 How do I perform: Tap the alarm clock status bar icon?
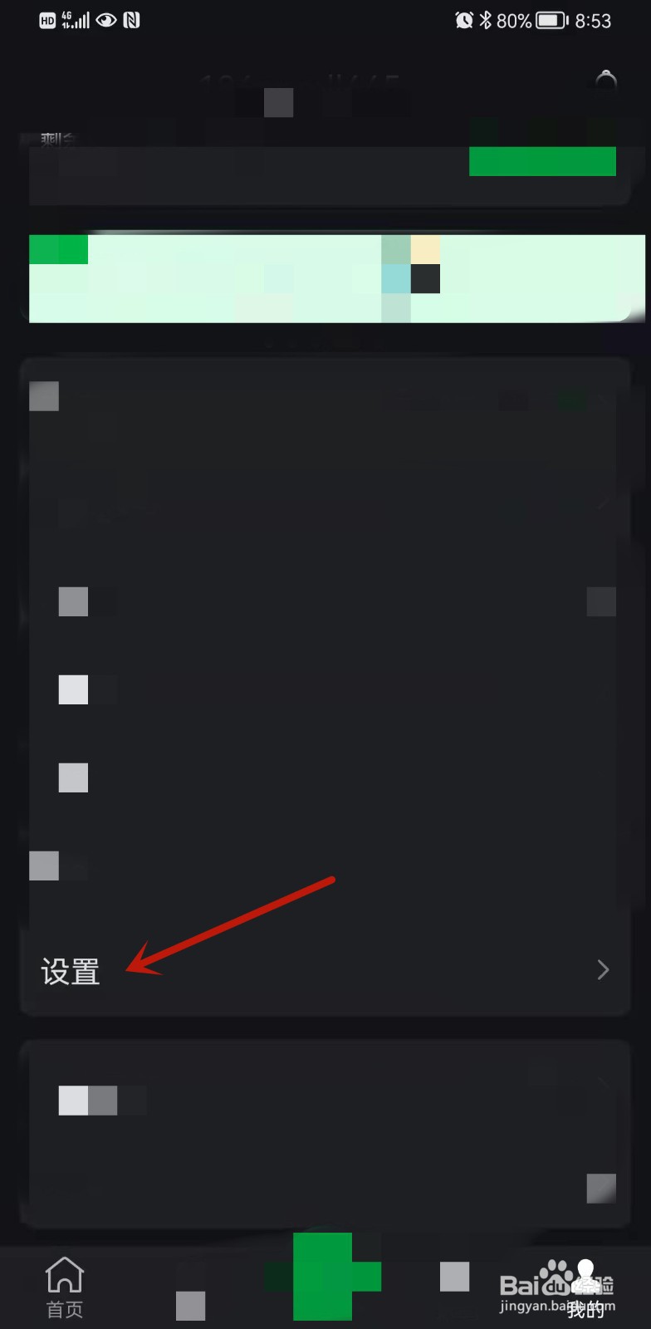(x=464, y=21)
